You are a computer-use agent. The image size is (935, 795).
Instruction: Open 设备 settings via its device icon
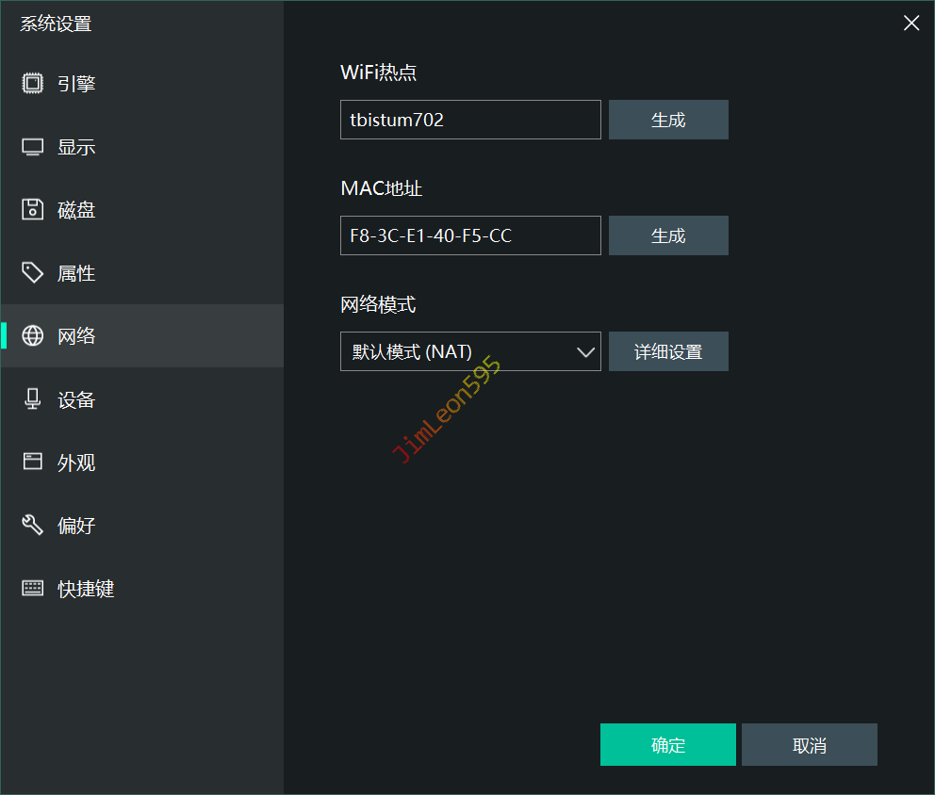[x=33, y=399]
